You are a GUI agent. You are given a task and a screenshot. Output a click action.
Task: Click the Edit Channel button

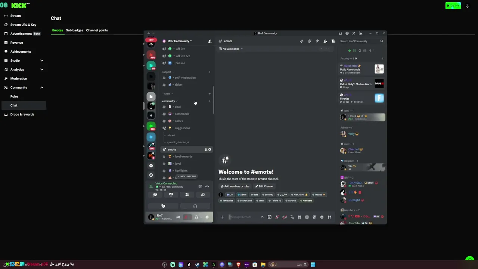(264, 186)
